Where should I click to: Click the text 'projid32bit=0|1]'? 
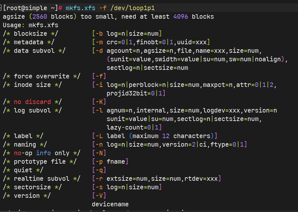pyautogui.click(x=136, y=94)
